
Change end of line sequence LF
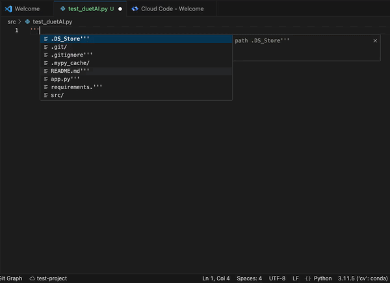296,278
